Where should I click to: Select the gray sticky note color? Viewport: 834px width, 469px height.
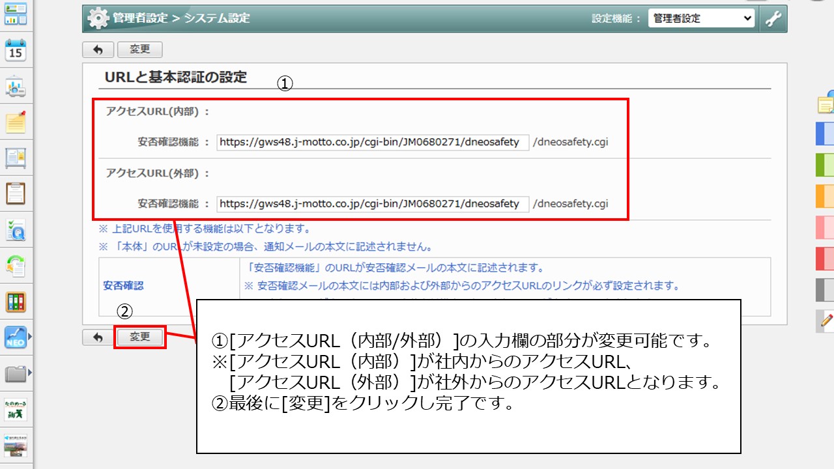[x=825, y=290]
